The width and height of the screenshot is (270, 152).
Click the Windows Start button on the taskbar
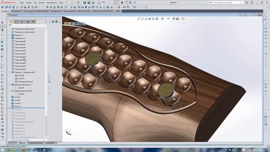coord(3,150)
